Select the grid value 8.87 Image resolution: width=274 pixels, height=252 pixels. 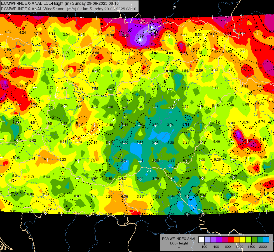click(x=78, y=196)
